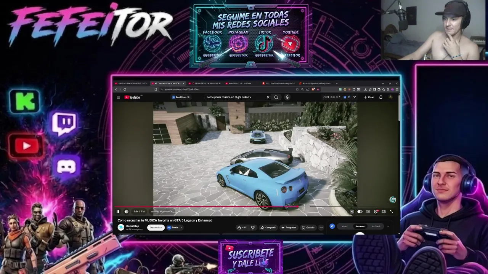The image size is (488, 274).
Task: Reload the current page
Action: 125,89
